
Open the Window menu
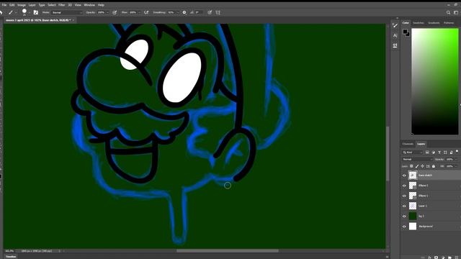tap(89, 5)
